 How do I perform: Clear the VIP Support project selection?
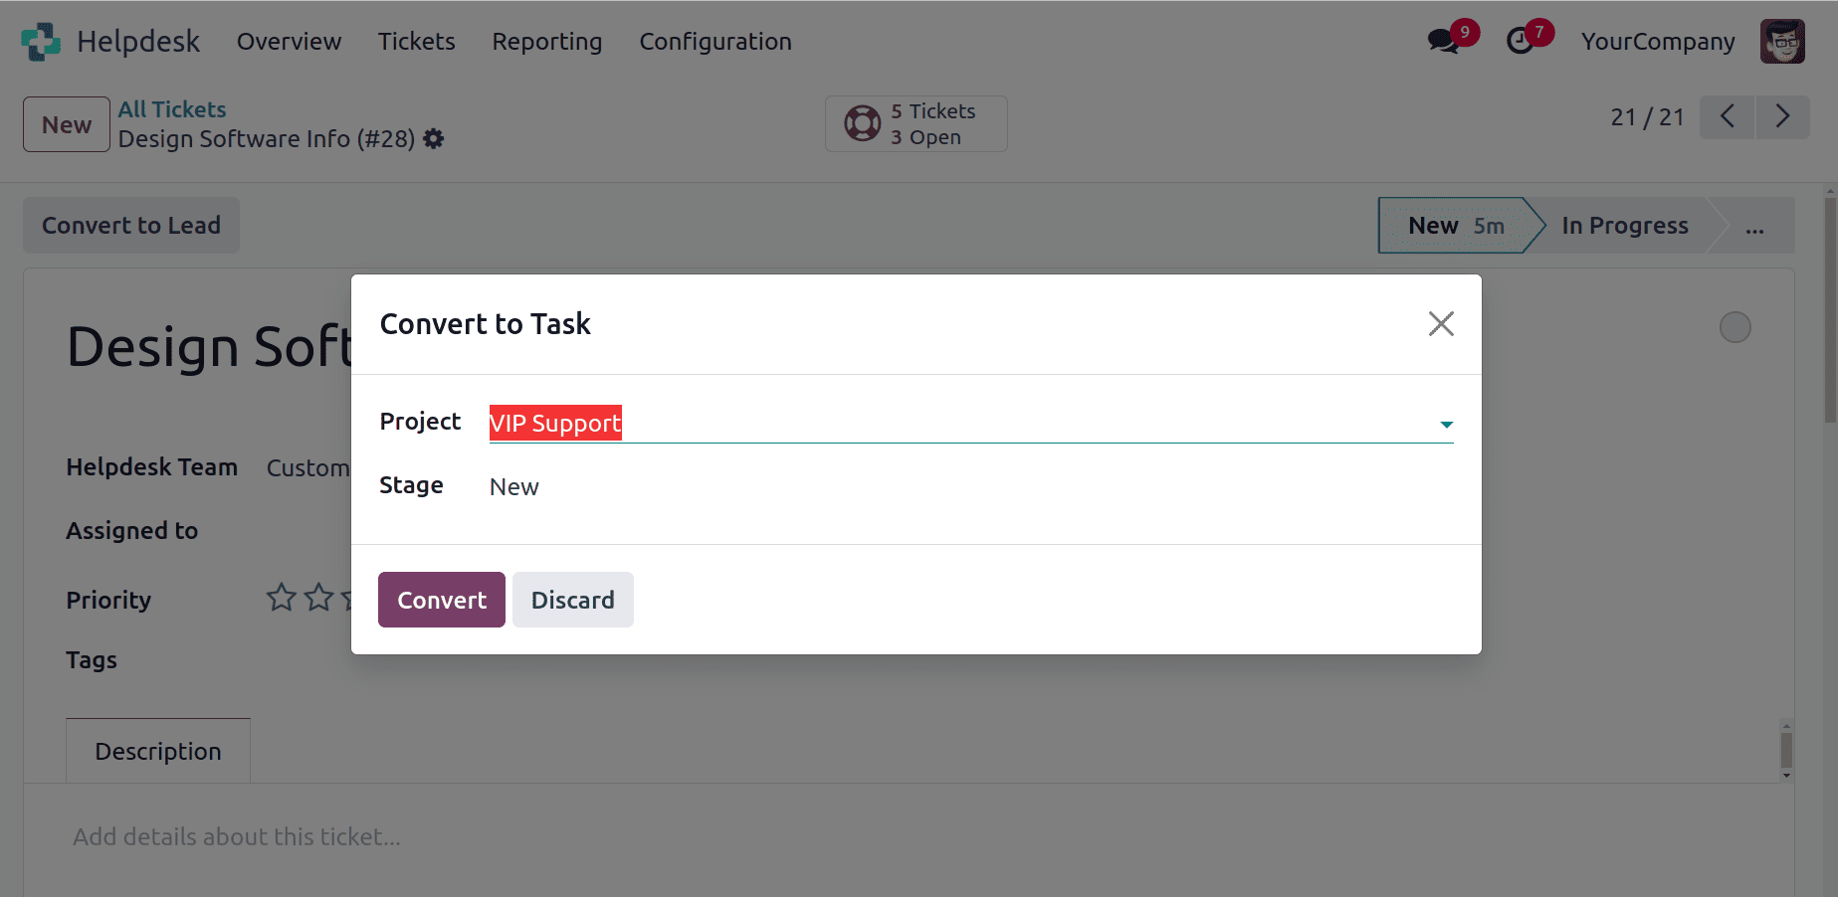click(x=555, y=423)
